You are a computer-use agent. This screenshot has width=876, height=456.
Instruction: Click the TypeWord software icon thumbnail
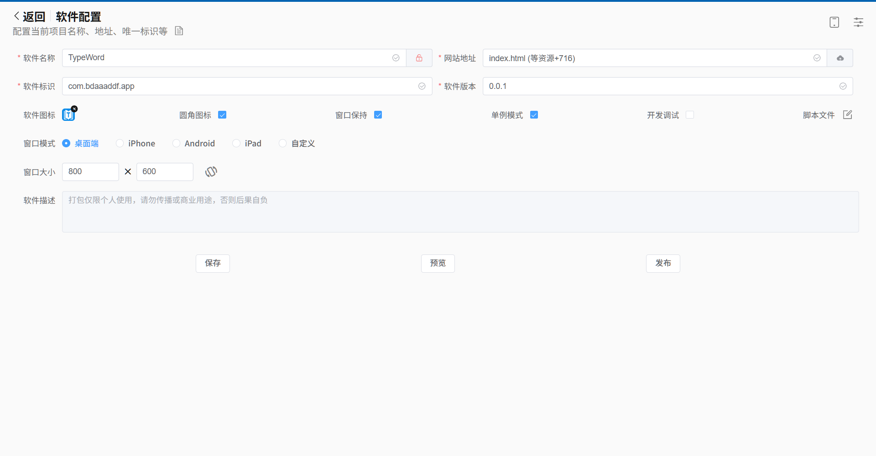[68, 115]
